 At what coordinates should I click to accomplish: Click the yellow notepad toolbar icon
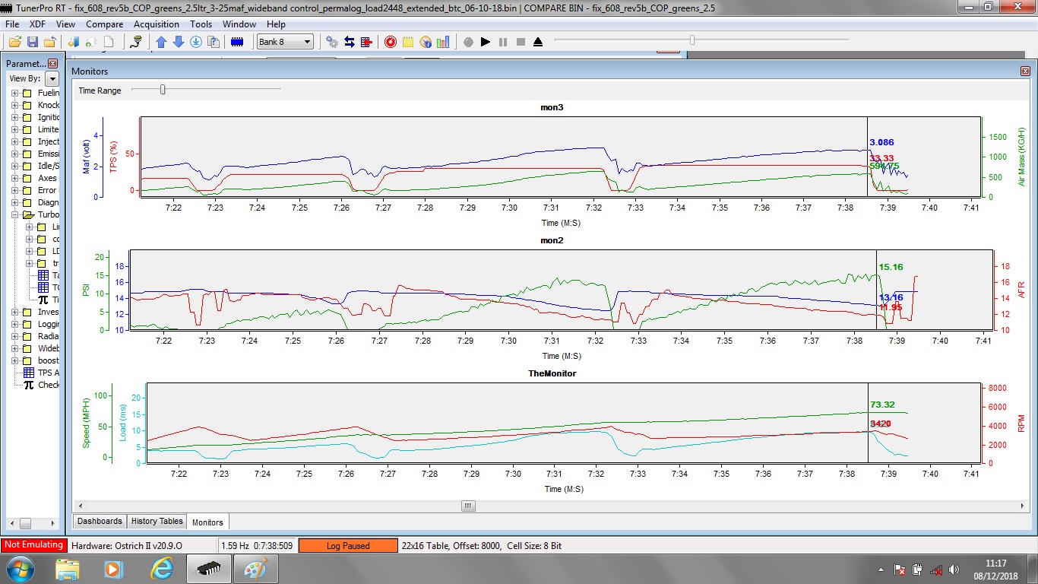click(x=408, y=42)
